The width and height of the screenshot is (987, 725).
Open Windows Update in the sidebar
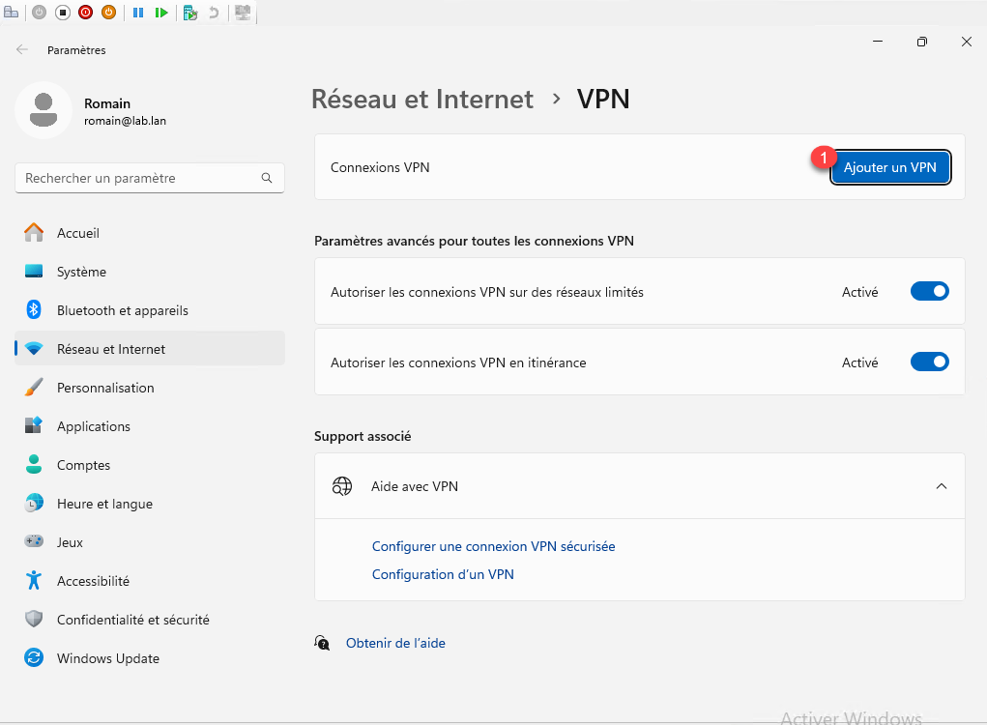[107, 658]
